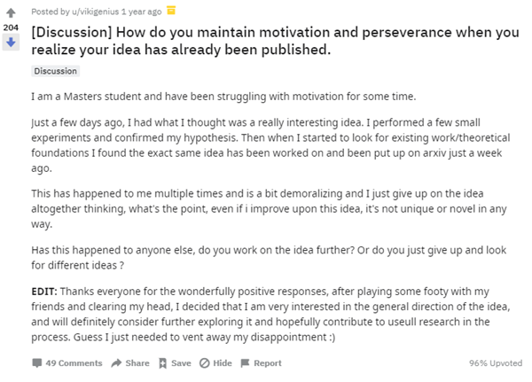Click the Report text label
Screen dimensions: 532x382
tap(268, 363)
